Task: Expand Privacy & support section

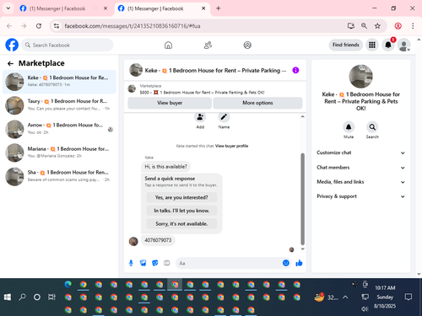Action: tap(361, 196)
